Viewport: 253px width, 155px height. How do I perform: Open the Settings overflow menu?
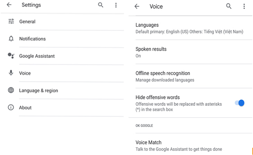pyautogui.click(x=116, y=5)
